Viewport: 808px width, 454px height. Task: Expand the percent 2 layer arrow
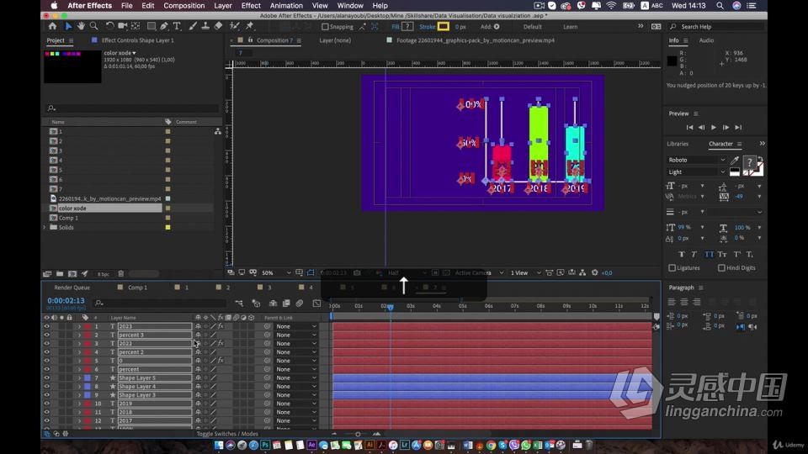(79, 352)
